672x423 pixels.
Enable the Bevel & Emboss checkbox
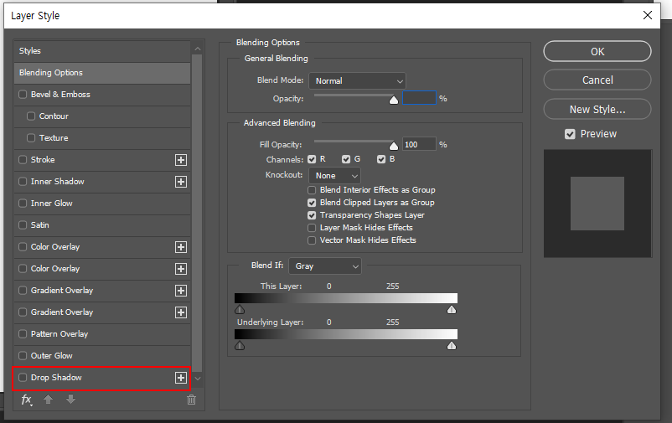(x=23, y=95)
